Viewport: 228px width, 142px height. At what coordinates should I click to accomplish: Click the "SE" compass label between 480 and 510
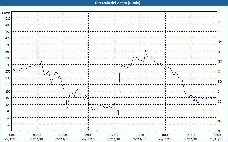[219, 22]
